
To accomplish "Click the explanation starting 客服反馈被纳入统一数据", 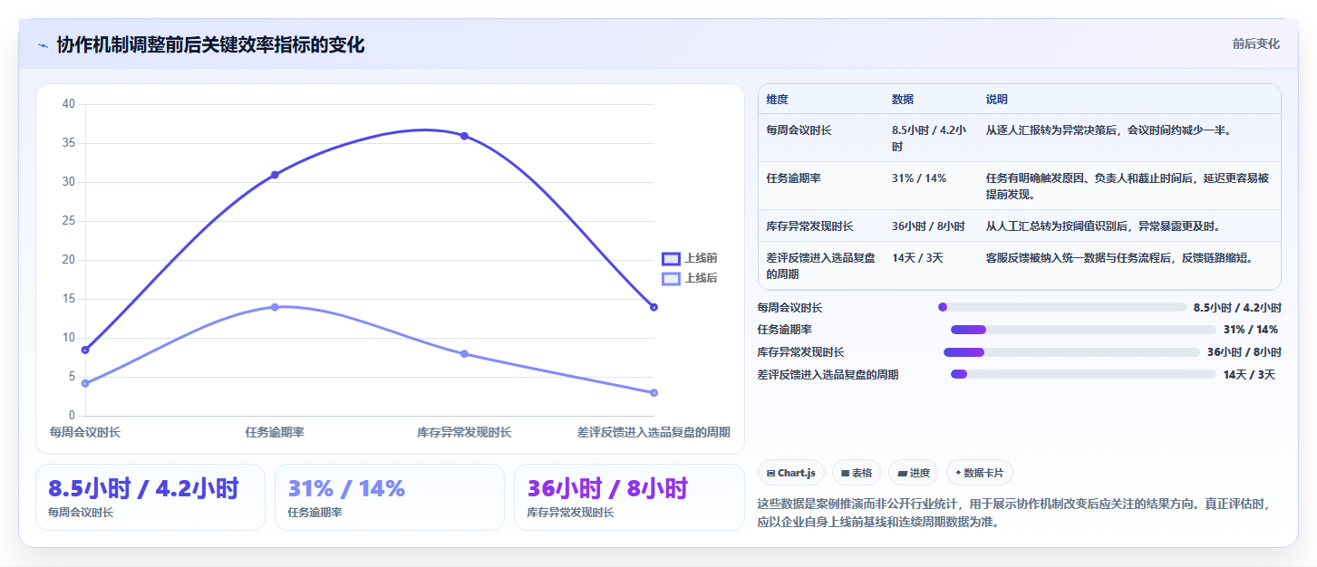I will (1118, 258).
